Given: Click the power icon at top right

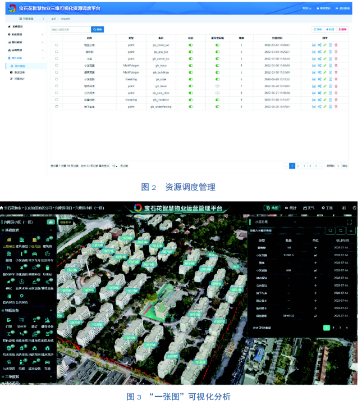Looking at the screenshot, I should click(x=355, y=208).
